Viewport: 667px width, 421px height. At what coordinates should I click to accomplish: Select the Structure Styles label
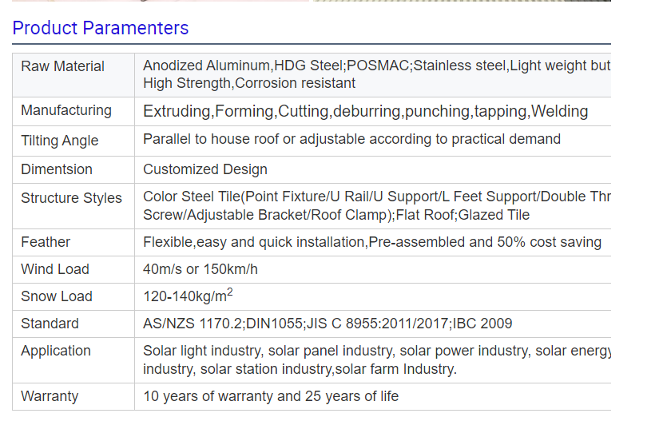(x=72, y=198)
